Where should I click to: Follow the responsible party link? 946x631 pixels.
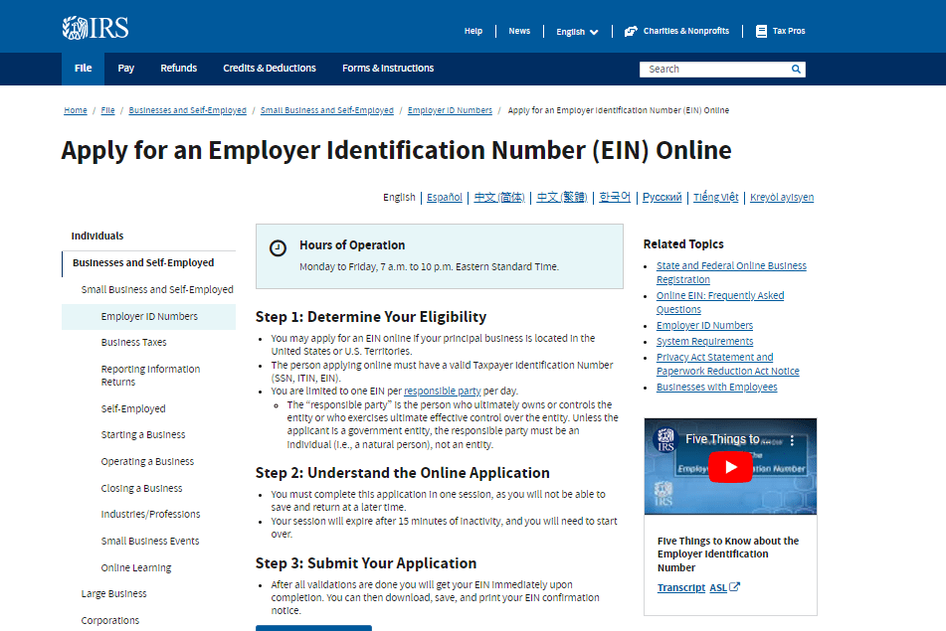[442, 391]
